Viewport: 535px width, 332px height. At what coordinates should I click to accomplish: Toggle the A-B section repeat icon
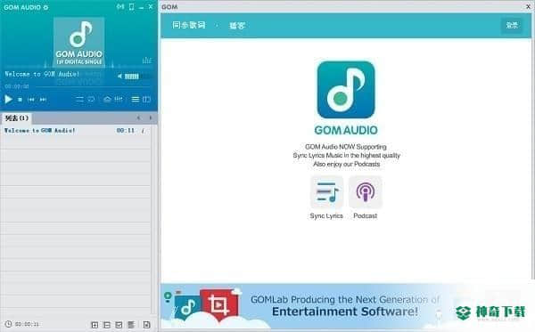(79, 100)
